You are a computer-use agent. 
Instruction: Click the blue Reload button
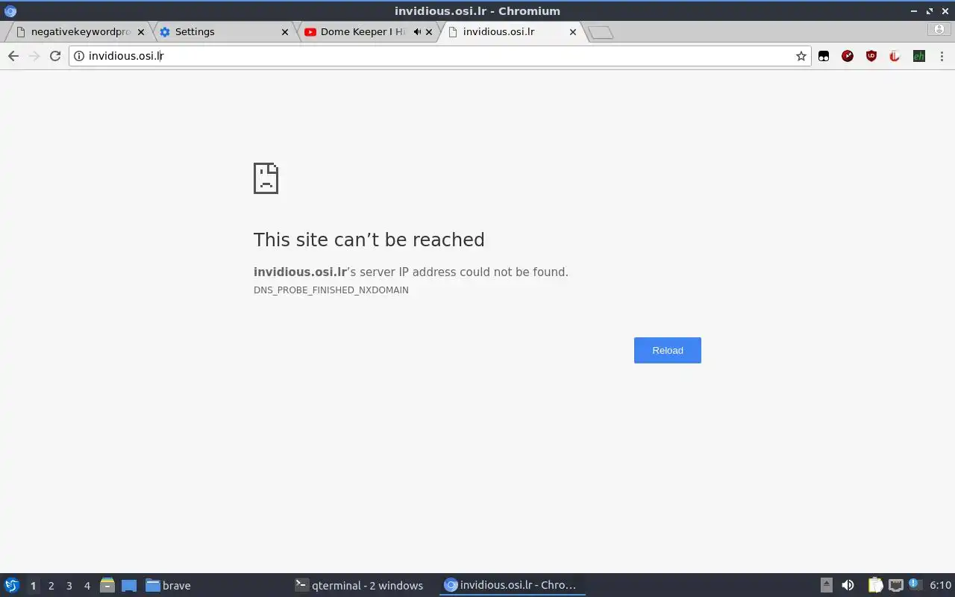coord(668,351)
